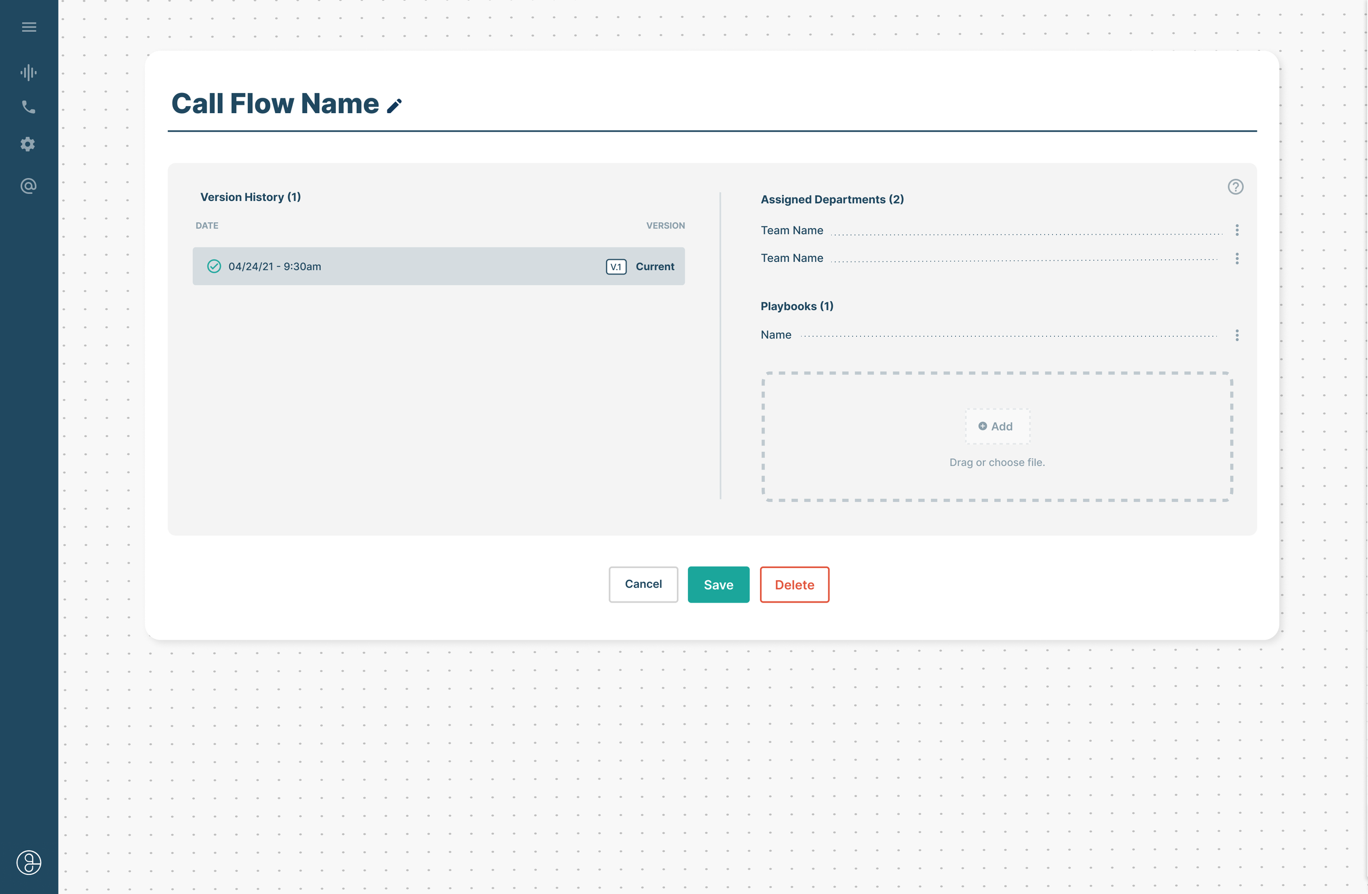Click the Add button in file dropzone

996,426
